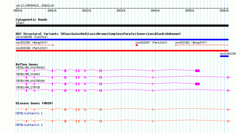Click the large magenta exon block of NM_001256064
Screen dimensions: 236x133
tap(197, 84)
